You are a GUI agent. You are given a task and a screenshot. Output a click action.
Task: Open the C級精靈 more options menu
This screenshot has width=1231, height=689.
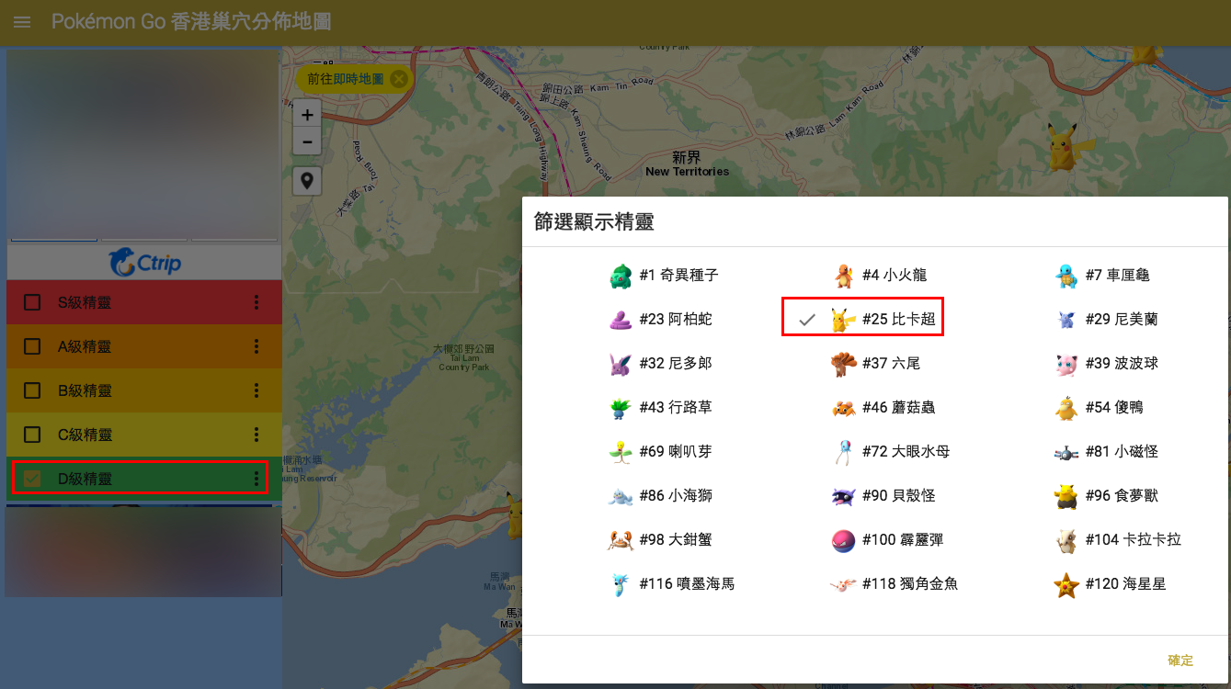pos(256,435)
